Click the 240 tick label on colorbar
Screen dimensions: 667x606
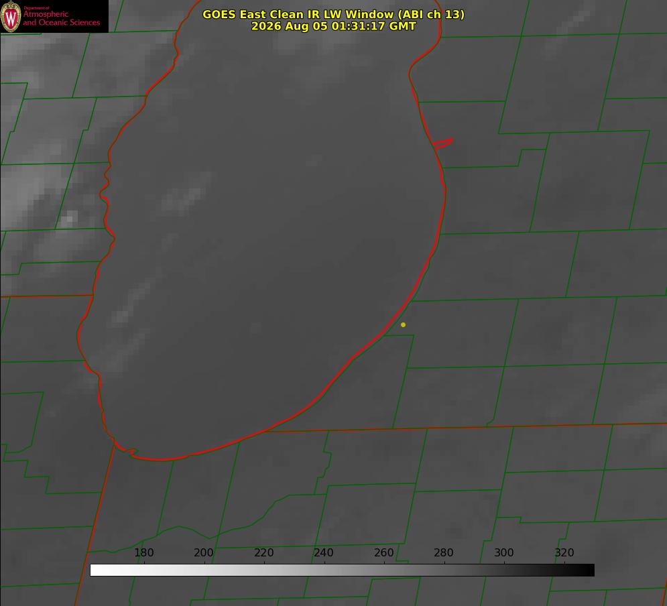coord(324,552)
